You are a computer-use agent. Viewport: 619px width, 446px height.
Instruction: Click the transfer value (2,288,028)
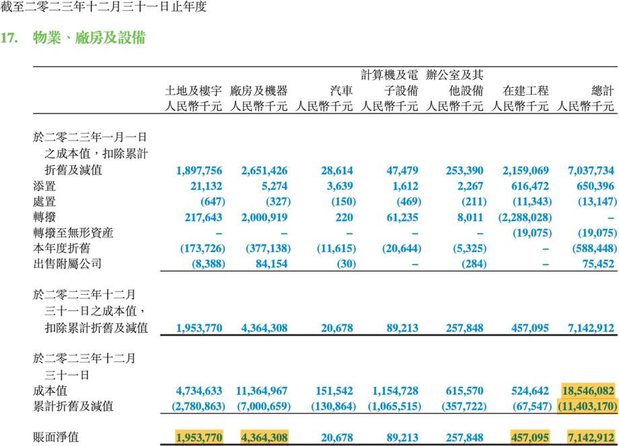[x=525, y=218]
